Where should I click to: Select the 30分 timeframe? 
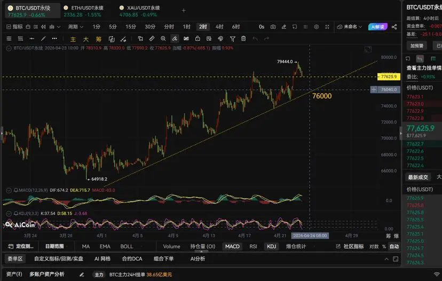click(150, 27)
